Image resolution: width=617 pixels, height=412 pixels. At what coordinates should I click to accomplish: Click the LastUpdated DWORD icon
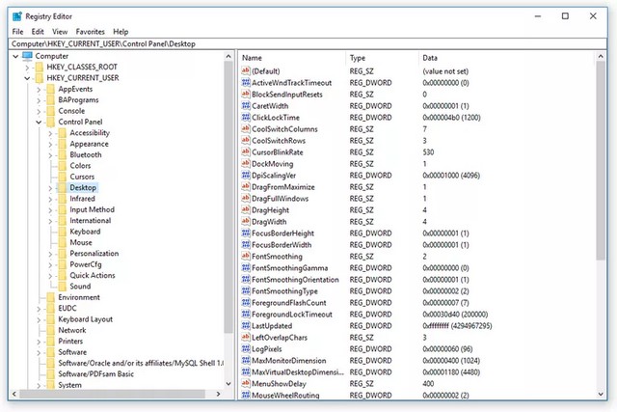point(246,326)
